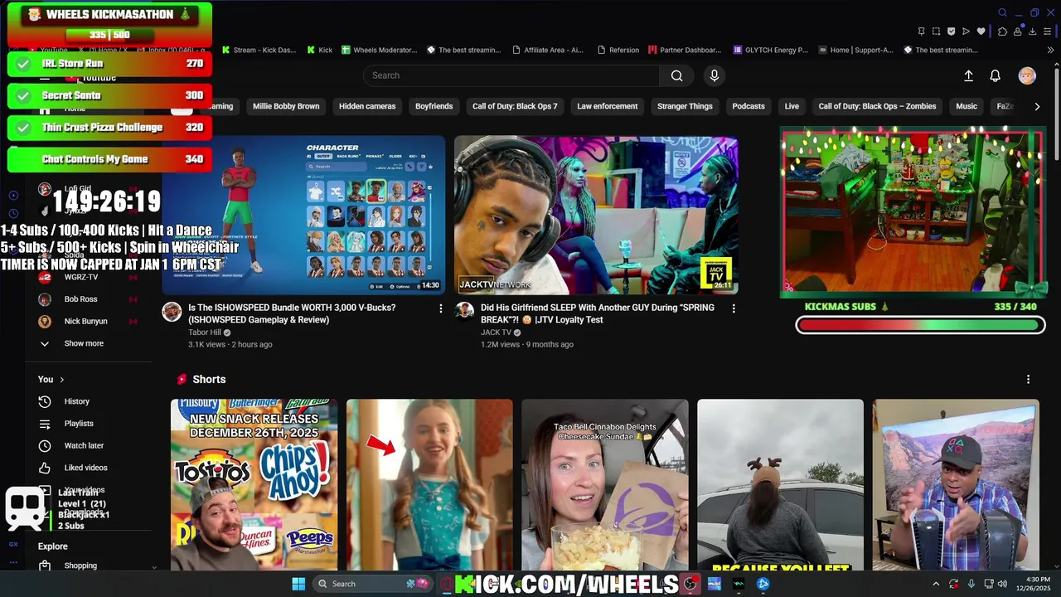The height and width of the screenshot is (597, 1061).
Task: Open YouTube notifications bell
Action: point(996,75)
